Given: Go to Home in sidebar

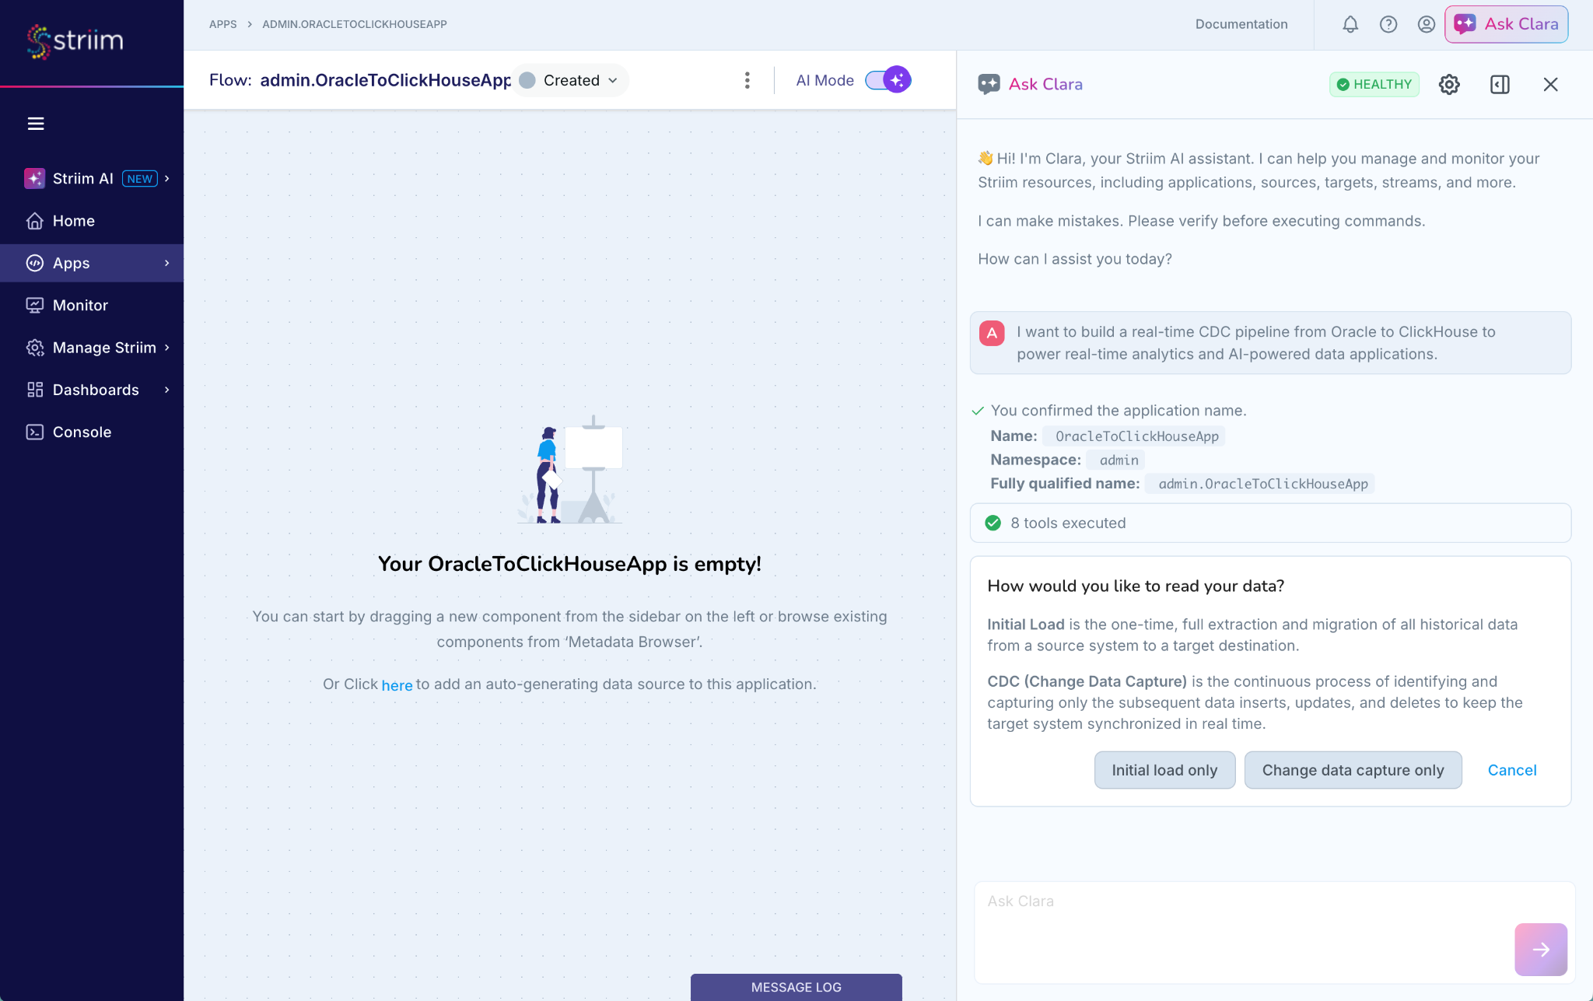Looking at the screenshot, I should click(92, 221).
